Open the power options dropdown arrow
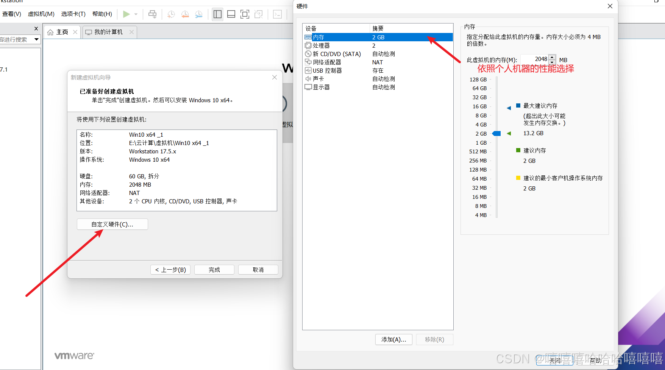Viewport: 665px width, 370px height. click(x=136, y=14)
